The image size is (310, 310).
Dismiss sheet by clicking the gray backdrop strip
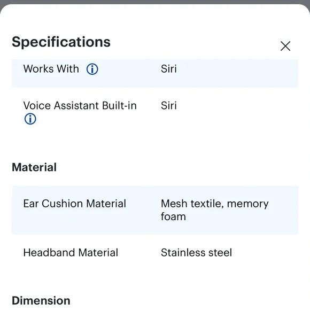pos(155,2)
